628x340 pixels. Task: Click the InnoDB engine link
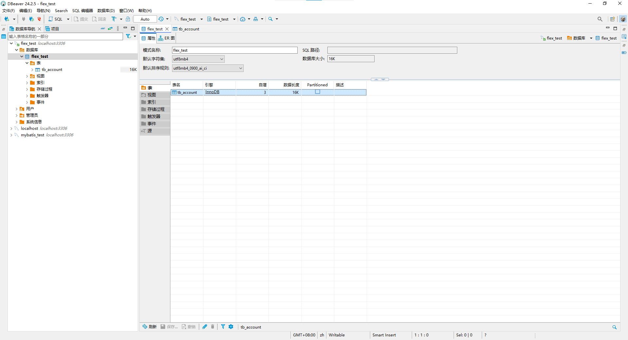pos(212,92)
